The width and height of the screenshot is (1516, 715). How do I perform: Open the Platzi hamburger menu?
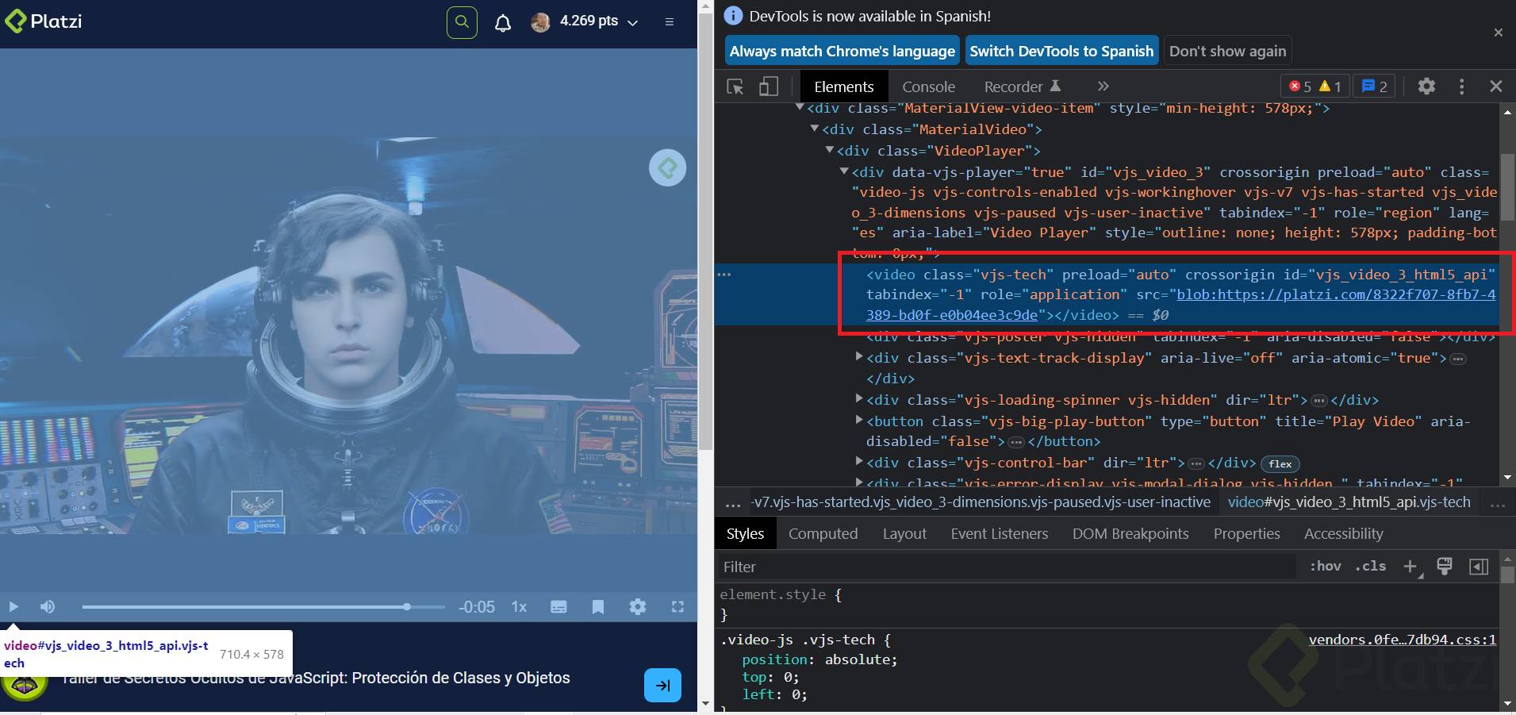click(670, 22)
